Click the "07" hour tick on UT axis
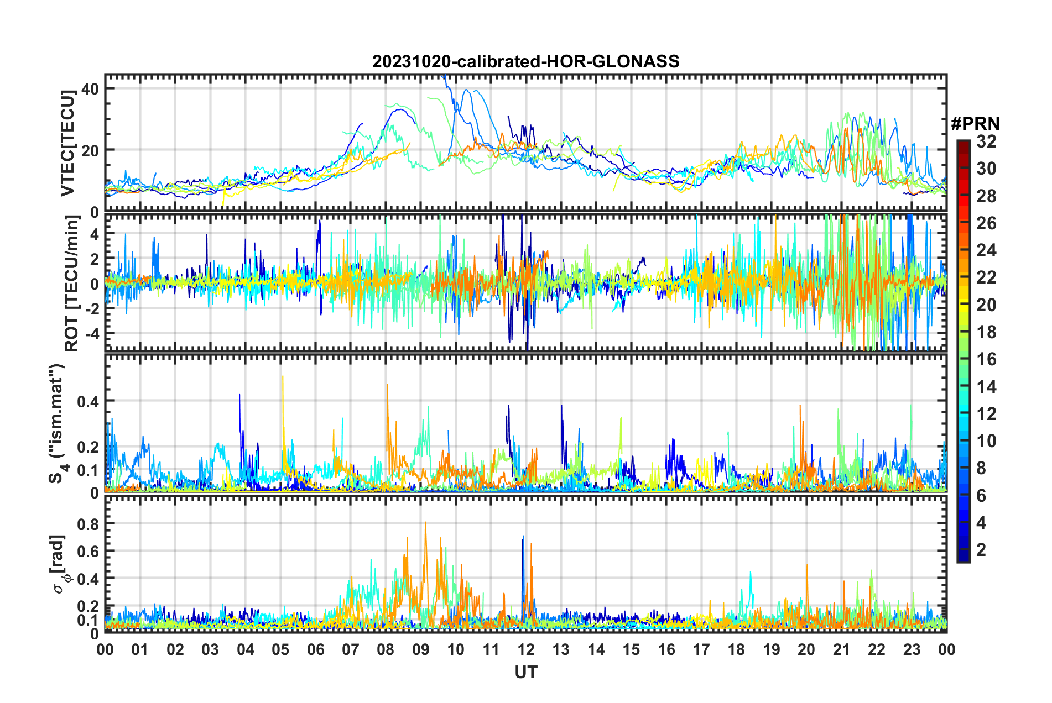Image resolution: width=1052 pixels, height=703 pixels. (x=351, y=649)
